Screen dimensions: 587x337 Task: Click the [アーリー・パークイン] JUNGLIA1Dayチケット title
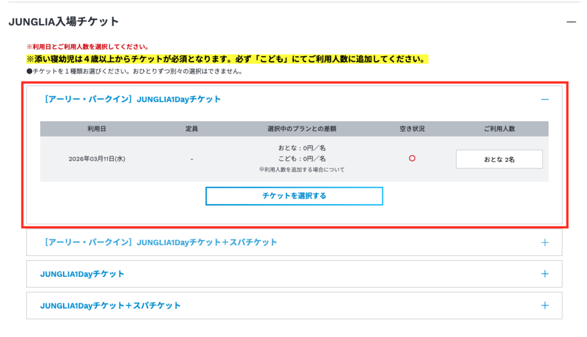point(132,100)
